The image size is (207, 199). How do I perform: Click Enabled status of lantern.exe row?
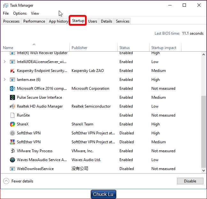coord(126,80)
